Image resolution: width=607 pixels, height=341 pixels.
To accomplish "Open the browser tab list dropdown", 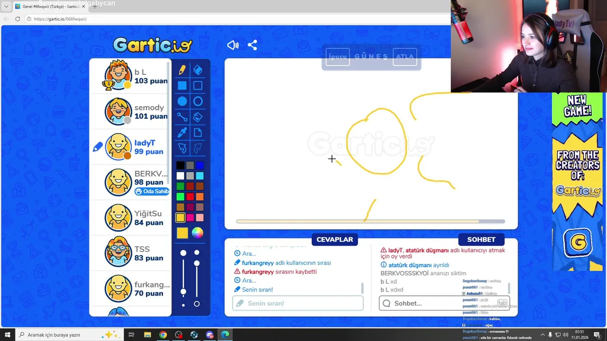I will (x=6, y=7).
